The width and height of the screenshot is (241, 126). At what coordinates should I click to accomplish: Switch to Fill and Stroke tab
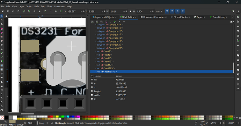pos(180,17)
